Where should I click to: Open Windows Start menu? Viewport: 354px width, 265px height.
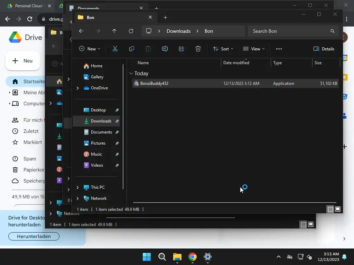(147, 257)
